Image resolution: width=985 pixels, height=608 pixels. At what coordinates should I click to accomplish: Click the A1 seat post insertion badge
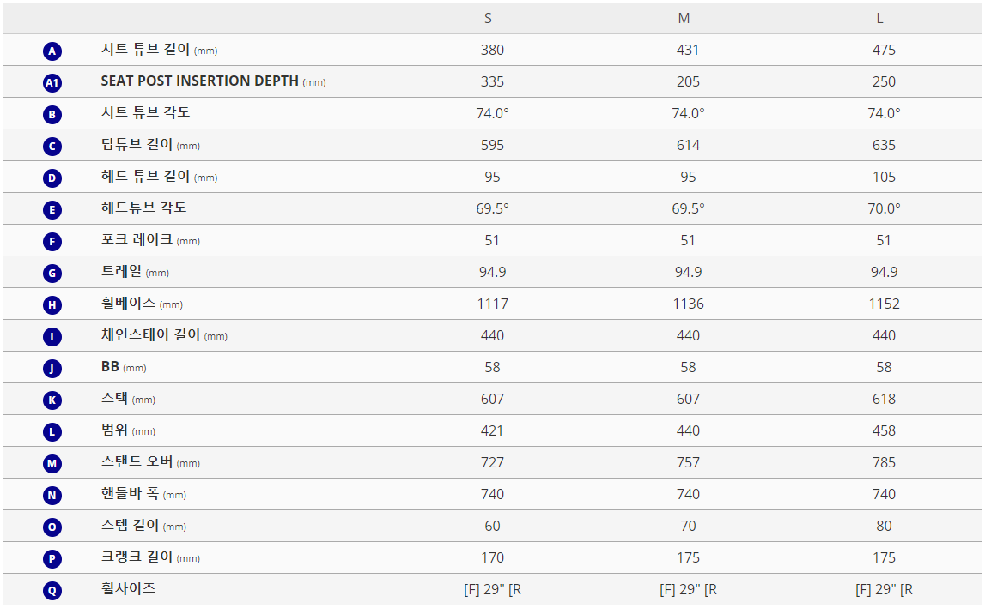pos(52,83)
